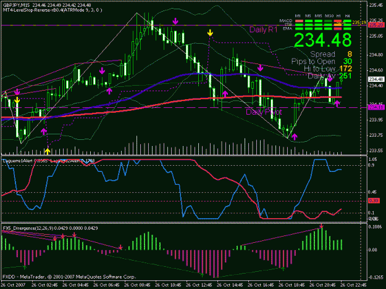
Task: Click the magenta up arrow at the 233.75 swing low
Action: click(x=295, y=137)
